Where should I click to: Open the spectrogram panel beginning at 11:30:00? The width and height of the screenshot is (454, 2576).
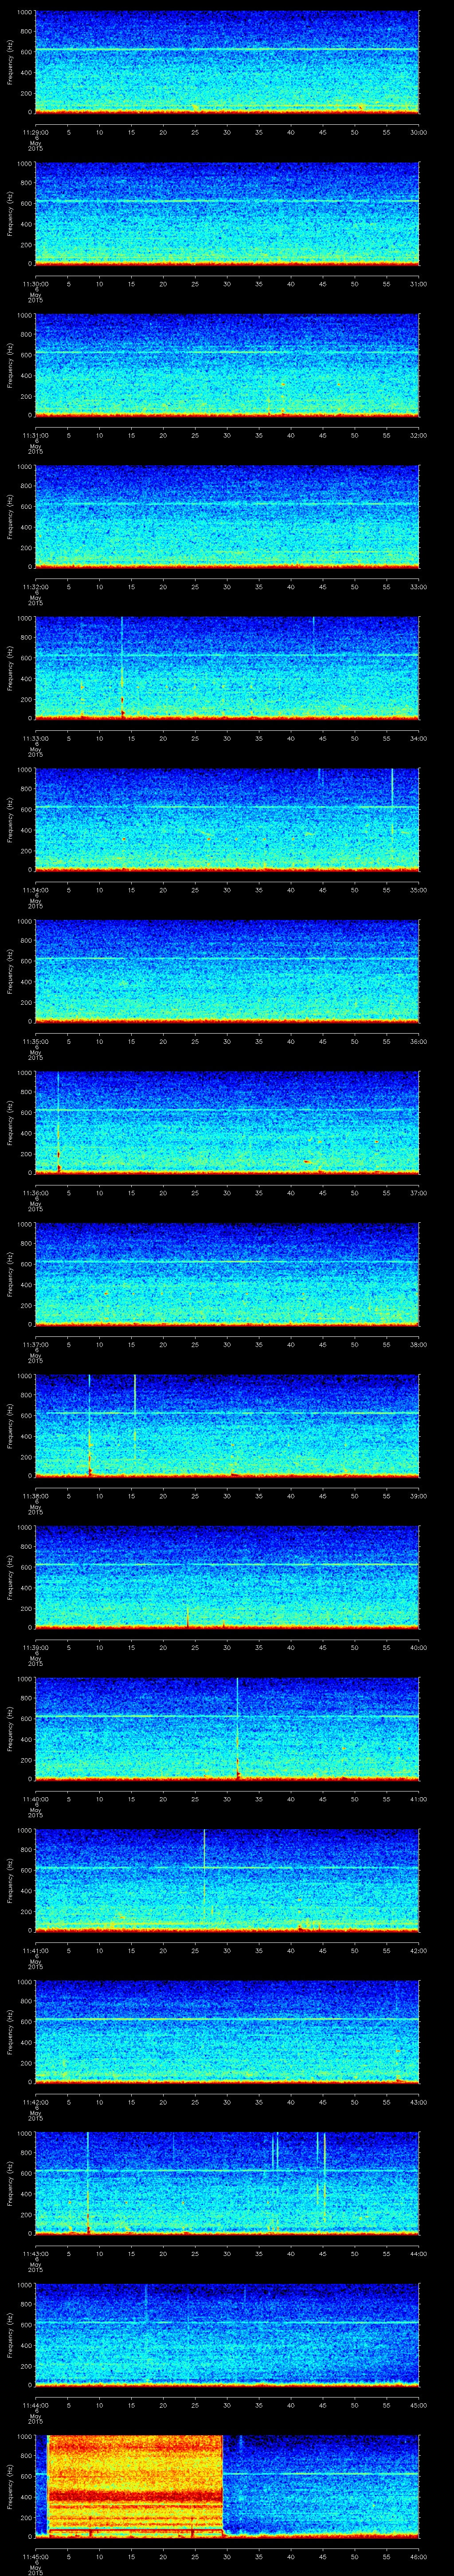(x=227, y=214)
